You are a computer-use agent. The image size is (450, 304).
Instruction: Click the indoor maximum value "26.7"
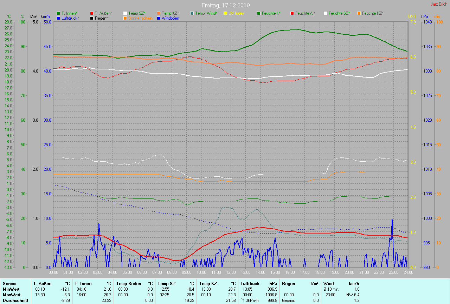pyautogui.click(x=107, y=295)
